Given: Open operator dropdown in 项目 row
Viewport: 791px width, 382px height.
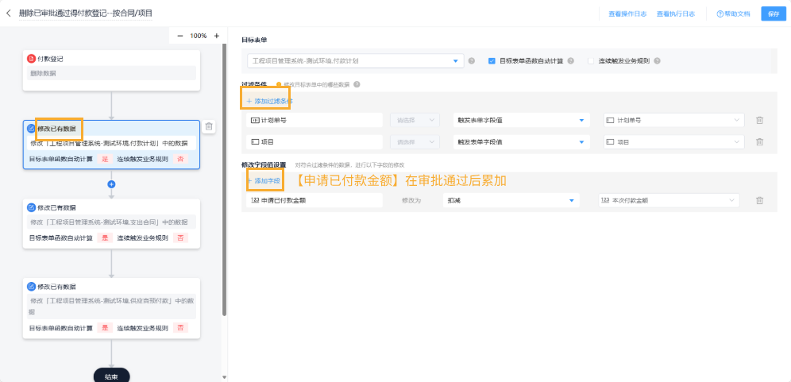Looking at the screenshot, I should click(415, 142).
